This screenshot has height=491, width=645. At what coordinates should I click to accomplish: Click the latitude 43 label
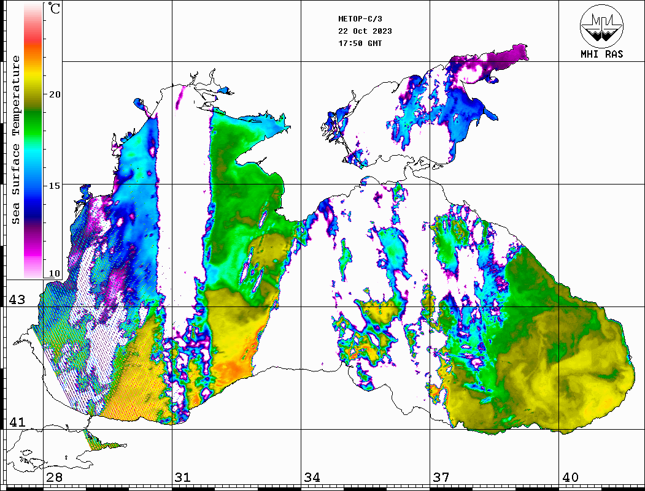pos(17,300)
